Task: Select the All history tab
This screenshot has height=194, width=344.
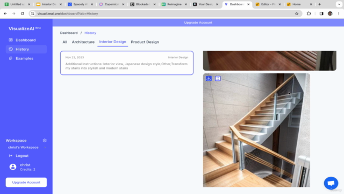Action: pos(64,42)
